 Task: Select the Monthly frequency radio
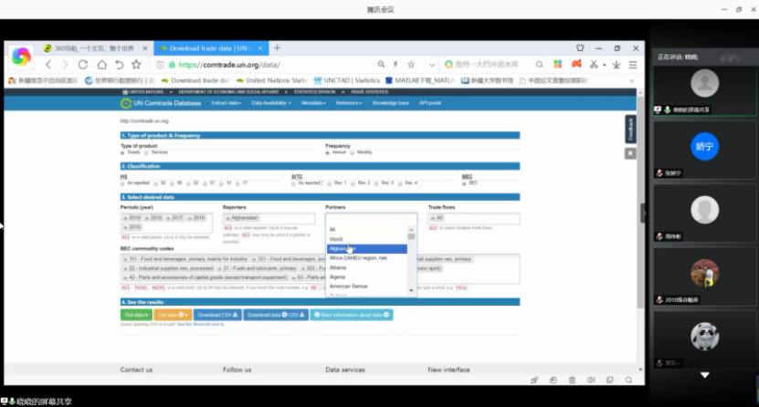(x=352, y=152)
